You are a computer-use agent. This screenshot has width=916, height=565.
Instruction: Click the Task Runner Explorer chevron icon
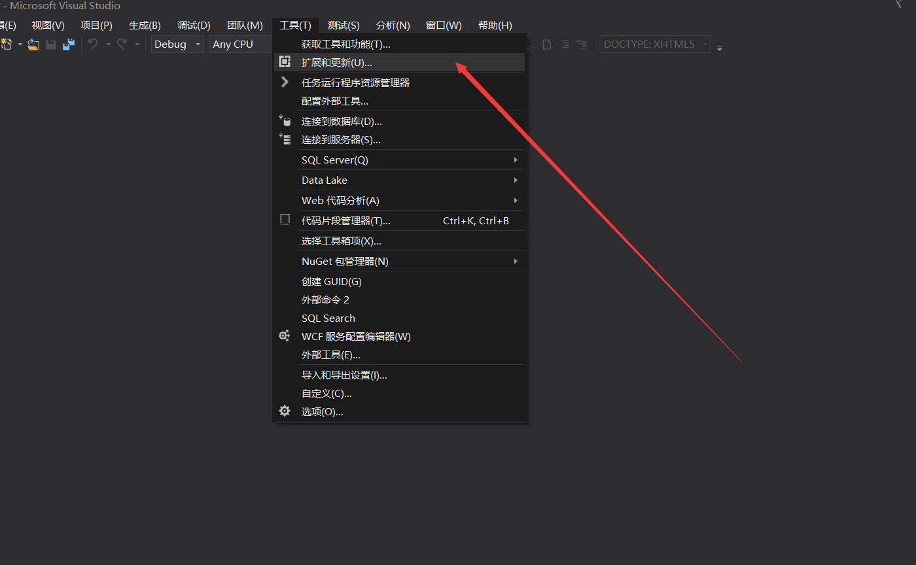pyautogui.click(x=285, y=82)
